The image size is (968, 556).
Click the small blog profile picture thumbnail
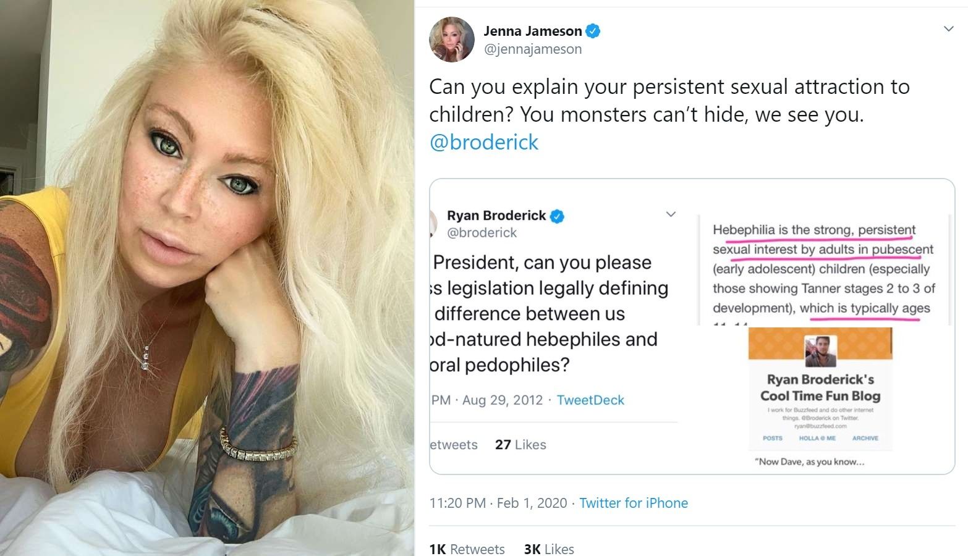click(x=820, y=351)
